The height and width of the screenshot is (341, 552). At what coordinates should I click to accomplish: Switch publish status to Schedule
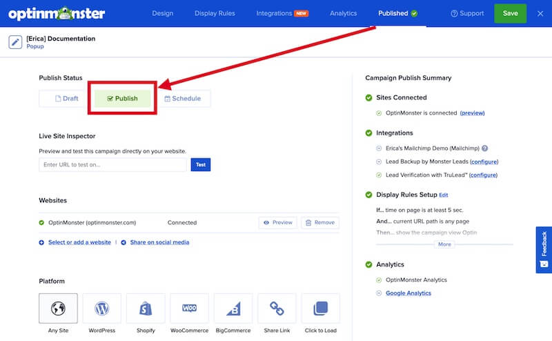pos(182,99)
